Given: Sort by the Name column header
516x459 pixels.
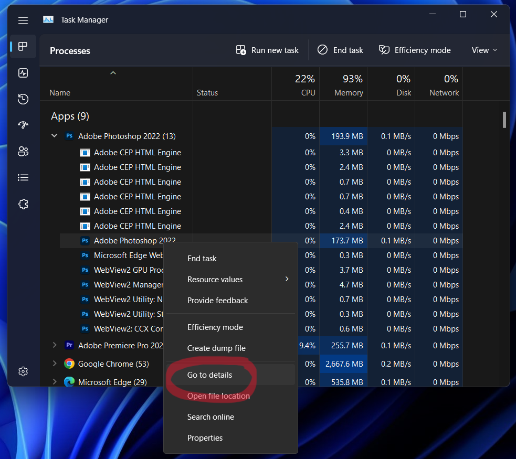Looking at the screenshot, I should pos(116,83).
